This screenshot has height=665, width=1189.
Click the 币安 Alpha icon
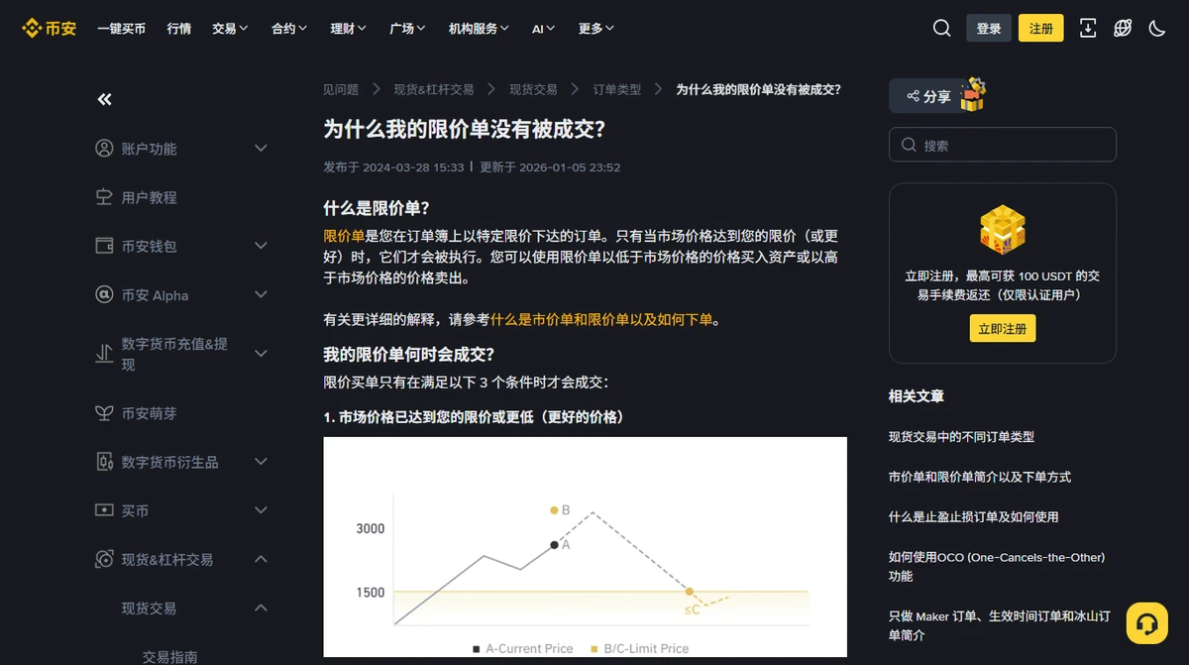104,295
